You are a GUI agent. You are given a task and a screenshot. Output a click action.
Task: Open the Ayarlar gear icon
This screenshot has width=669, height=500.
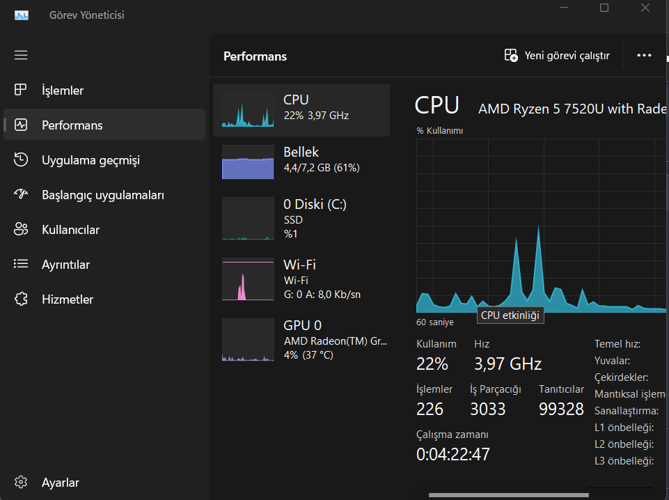point(21,483)
